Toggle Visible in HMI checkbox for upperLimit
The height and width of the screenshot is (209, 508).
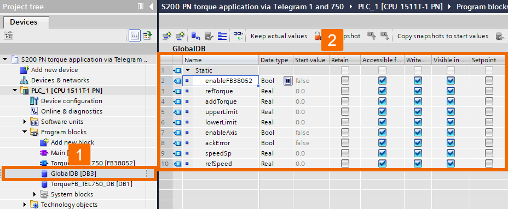pos(451,112)
